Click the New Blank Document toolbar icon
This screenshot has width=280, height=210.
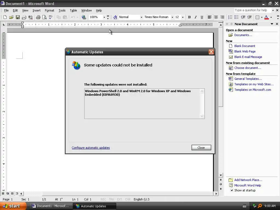[5, 17]
